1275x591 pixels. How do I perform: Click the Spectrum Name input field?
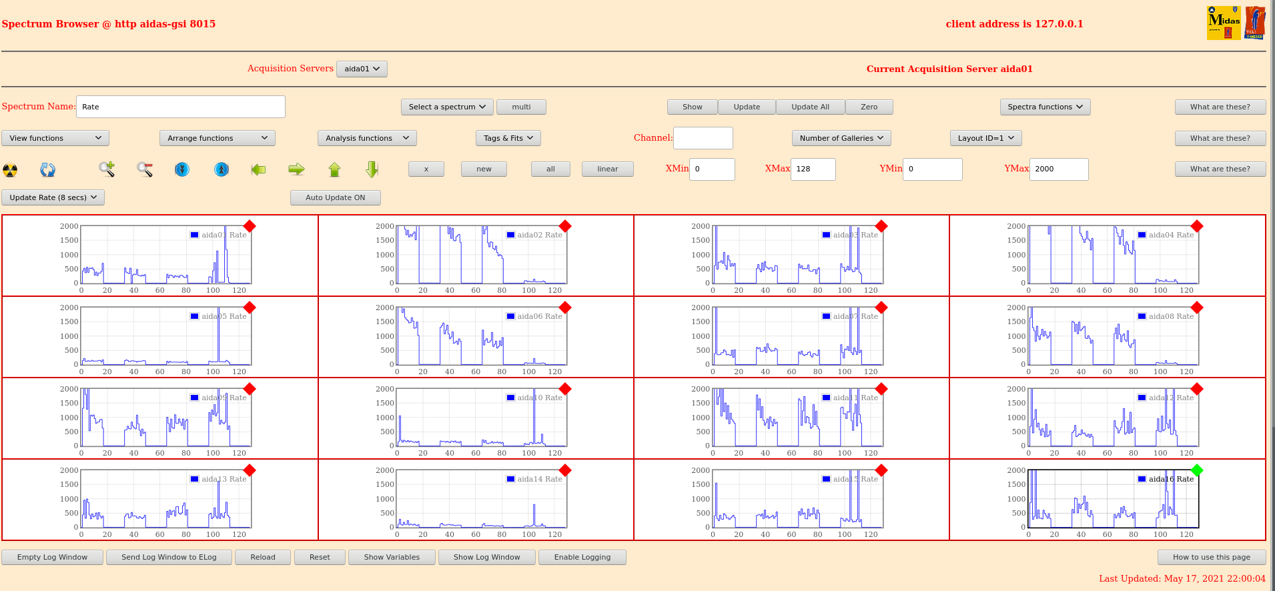click(x=180, y=107)
